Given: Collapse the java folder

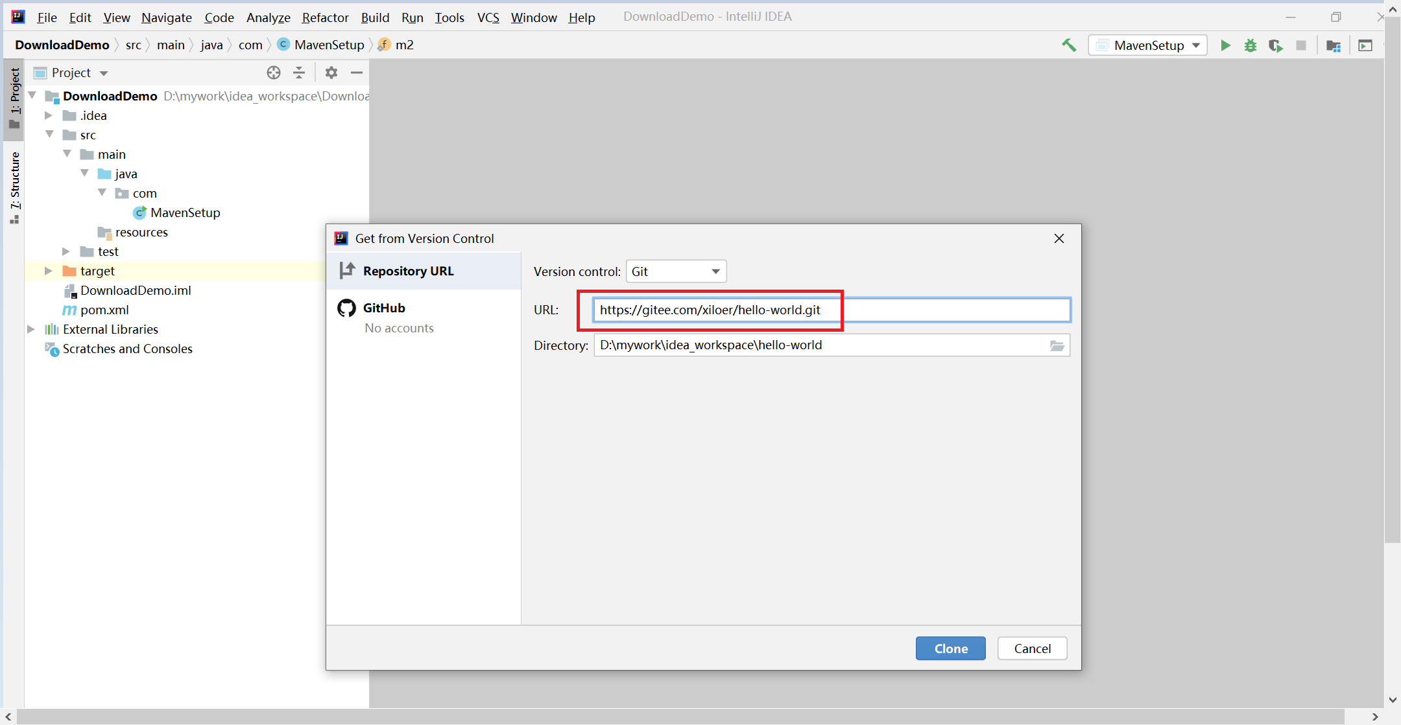Looking at the screenshot, I should tap(84, 174).
